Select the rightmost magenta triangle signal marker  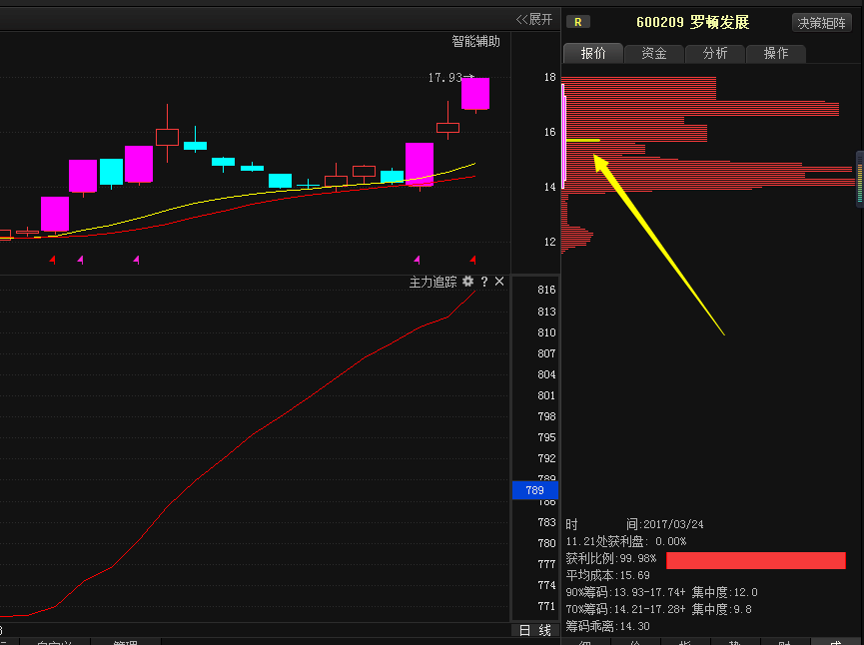click(417, 260)
